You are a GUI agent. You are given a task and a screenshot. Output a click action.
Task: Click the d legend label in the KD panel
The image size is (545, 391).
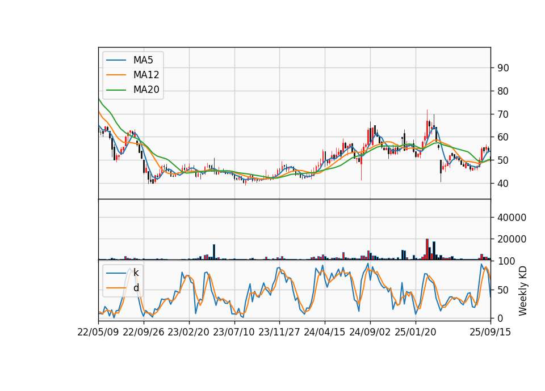click(136, 288)
